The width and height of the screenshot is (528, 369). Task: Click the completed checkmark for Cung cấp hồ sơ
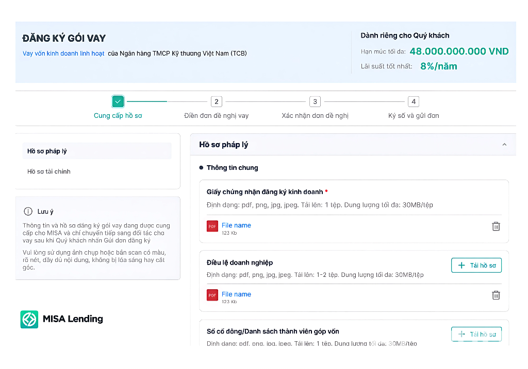point(118,101)
